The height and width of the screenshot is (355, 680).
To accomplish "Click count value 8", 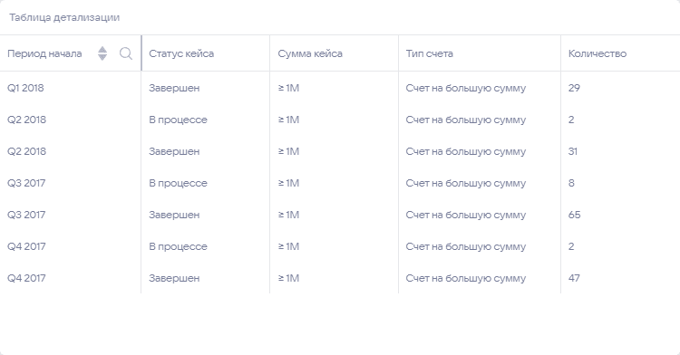I will point(571,183).
